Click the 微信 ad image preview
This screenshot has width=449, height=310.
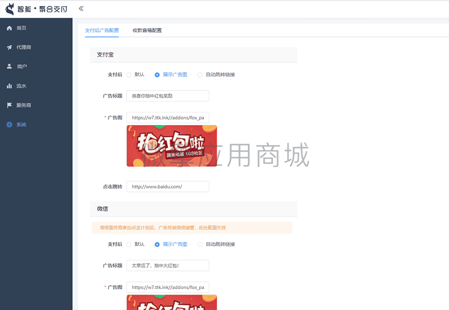[x=172, y=302]
